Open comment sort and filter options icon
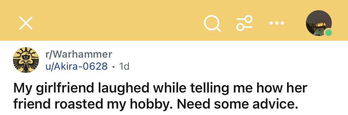Viewport: 348px width, 115px height. (244, 23)
